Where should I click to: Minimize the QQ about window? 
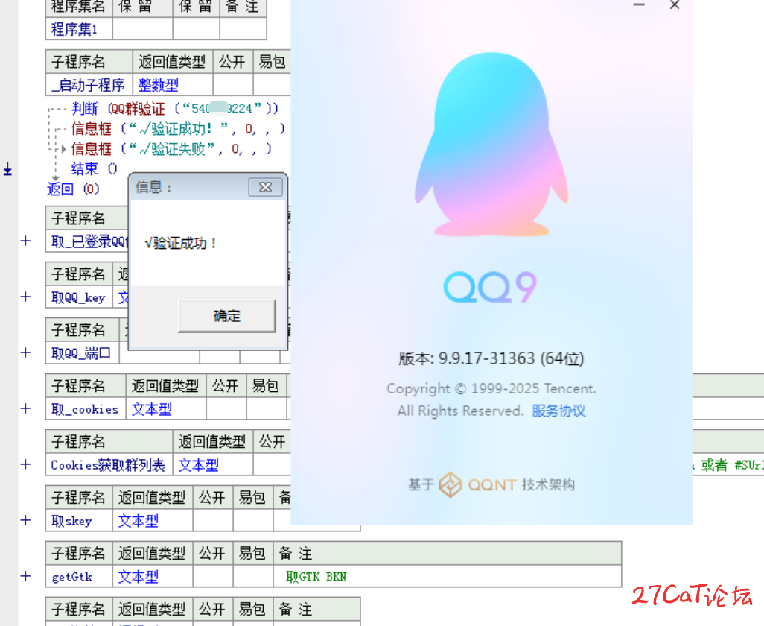pos(639,5)
